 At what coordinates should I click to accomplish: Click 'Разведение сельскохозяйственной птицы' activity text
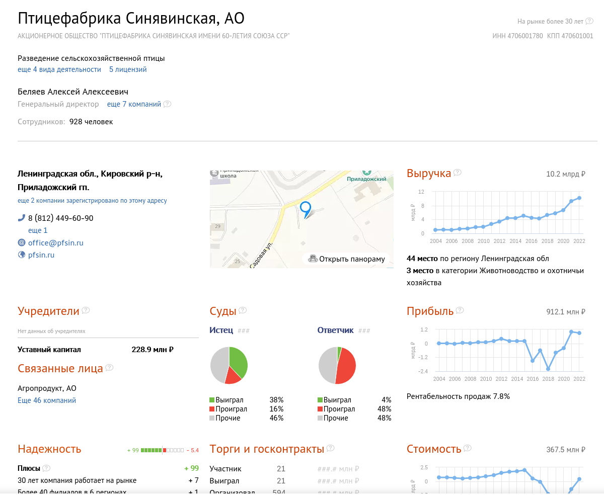pos(91,58)
